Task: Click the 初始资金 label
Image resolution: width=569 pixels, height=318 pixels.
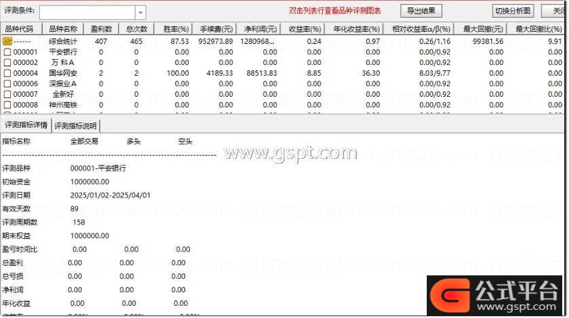Action: point(16,181)
